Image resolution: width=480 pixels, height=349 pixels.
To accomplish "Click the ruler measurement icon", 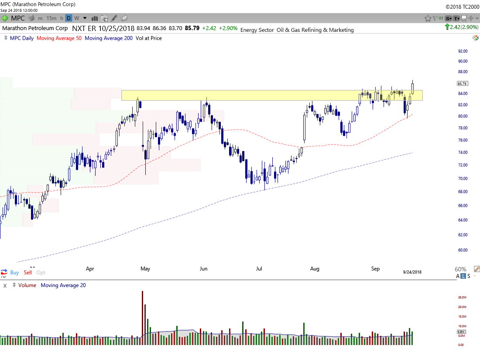I will coord(477,269).
